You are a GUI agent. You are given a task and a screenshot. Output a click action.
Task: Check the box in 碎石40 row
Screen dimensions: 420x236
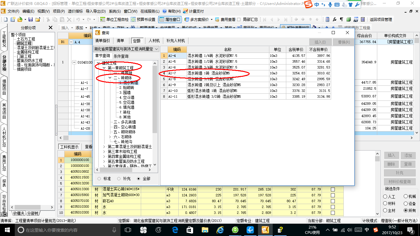click(x=333, y=201)
